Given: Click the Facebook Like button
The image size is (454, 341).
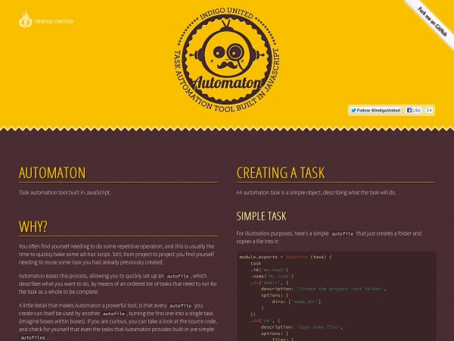Looking at the screenshot, I should point(413,110).
